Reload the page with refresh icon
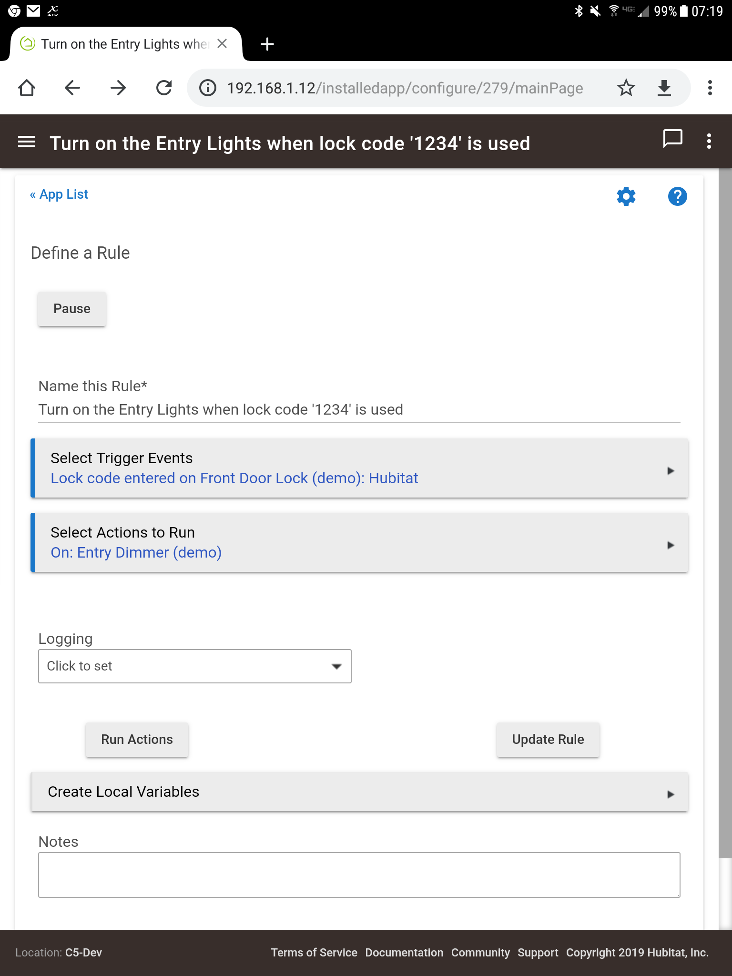Viewport: 732px width, 976px height. coord(164,88)
